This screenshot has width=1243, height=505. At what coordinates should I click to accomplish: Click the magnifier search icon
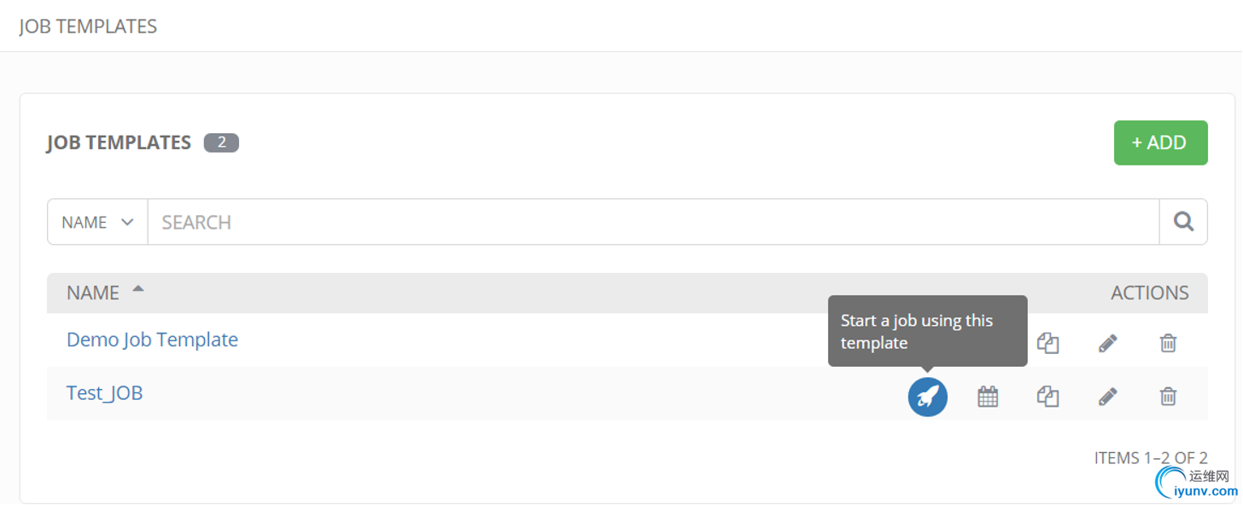(x=1183, y=222)
